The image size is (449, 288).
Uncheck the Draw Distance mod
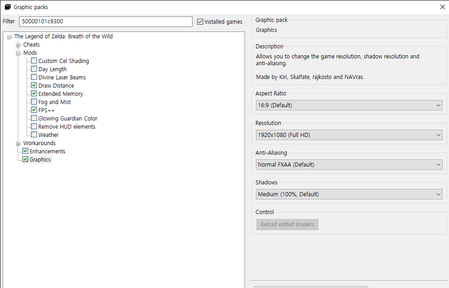pos(34,85)
